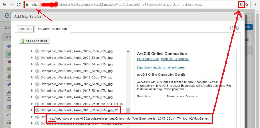
Task: Select the Orthophoto_WestBank_Aerial_2012_50cm_ITM_jpg row text
Action: 76,84
